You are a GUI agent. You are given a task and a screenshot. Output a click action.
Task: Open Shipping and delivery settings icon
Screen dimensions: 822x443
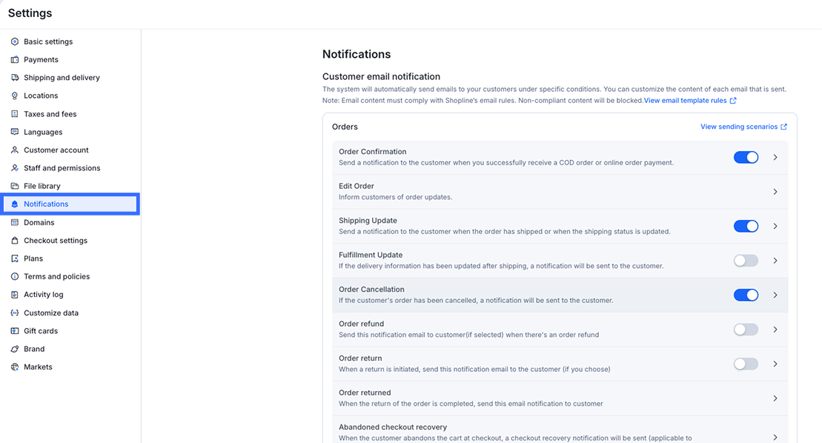[15, 77]
